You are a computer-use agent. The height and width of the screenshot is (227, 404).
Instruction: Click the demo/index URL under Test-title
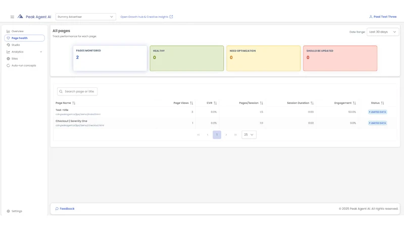(78, 115)
